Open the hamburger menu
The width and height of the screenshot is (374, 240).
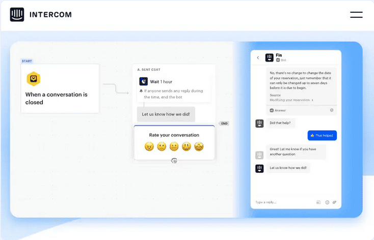(356, 15)
